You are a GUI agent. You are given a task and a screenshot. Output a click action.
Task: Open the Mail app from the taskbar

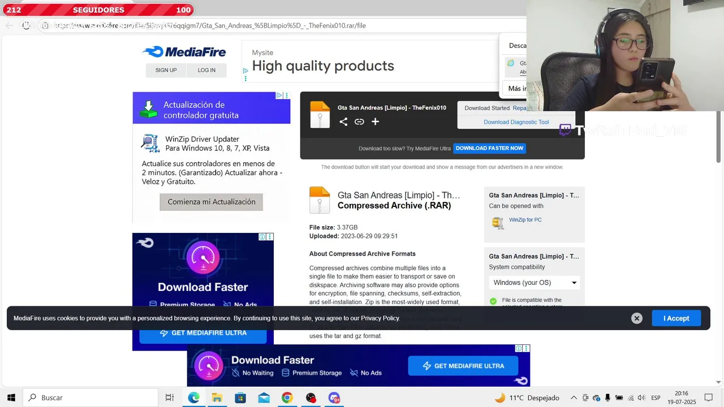point(264,397)
